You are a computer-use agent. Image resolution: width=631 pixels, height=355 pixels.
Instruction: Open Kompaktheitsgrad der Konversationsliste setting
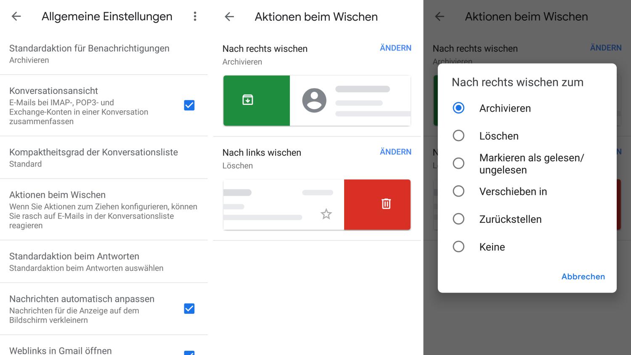point(93,157)
